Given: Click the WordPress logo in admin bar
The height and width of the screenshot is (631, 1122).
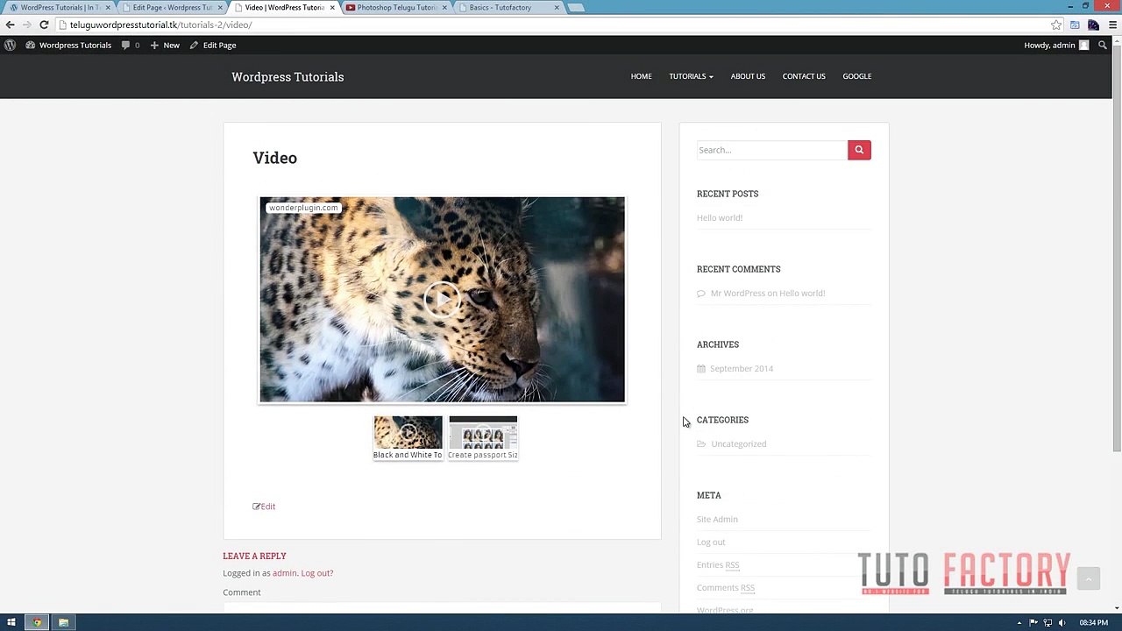Looking at the screenshot, I should point(10,45).
